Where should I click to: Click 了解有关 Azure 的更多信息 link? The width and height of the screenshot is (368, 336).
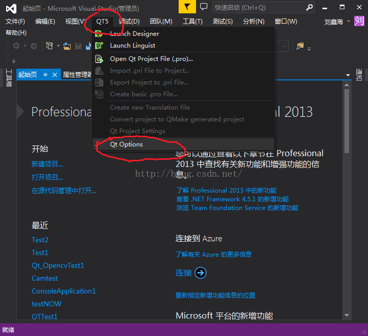coord(213,254)
